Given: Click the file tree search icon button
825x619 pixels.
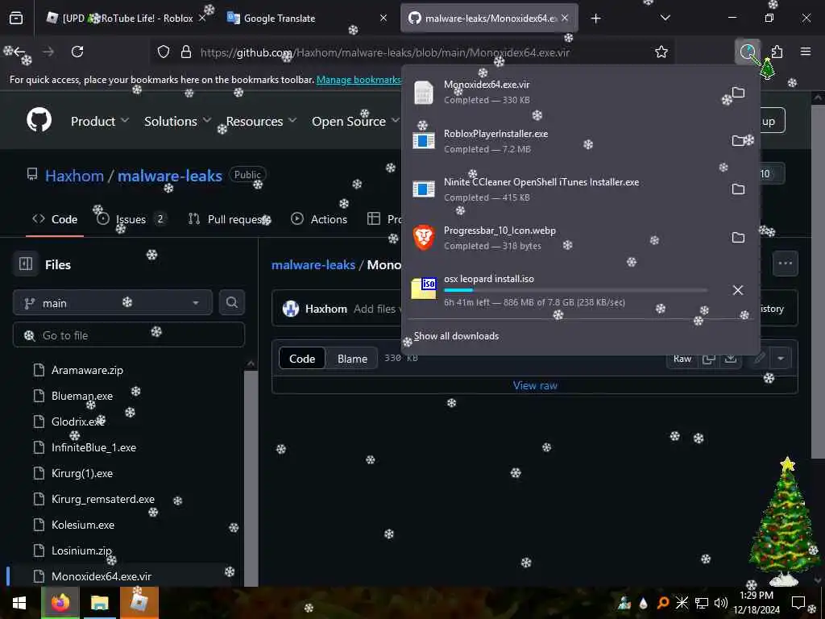Looking at the screenshot, I should coord(231,303).
